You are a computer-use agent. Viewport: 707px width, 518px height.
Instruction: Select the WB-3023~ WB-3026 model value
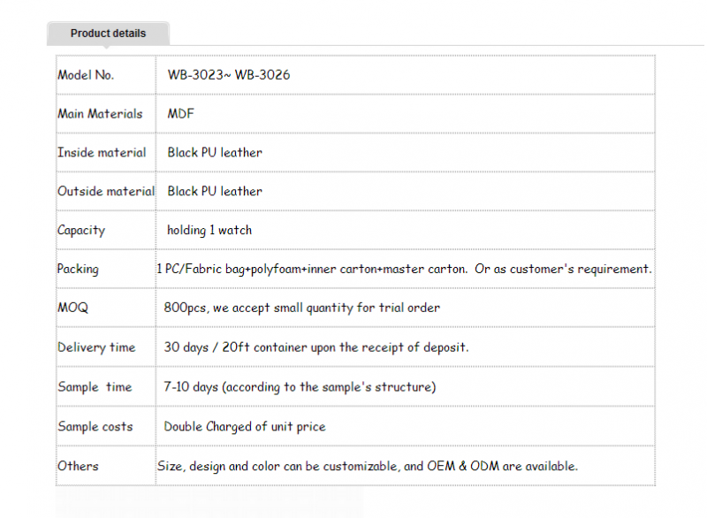229,75
